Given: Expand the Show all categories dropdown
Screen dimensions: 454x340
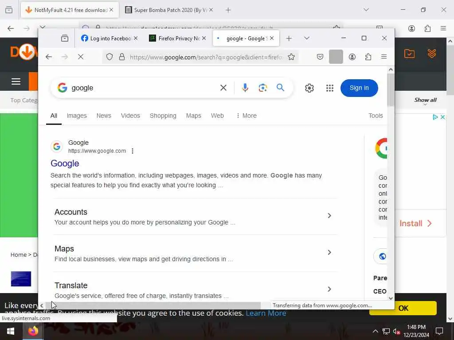Looking at the screenshot, I should pyautogui.click(x=425, y=100).
